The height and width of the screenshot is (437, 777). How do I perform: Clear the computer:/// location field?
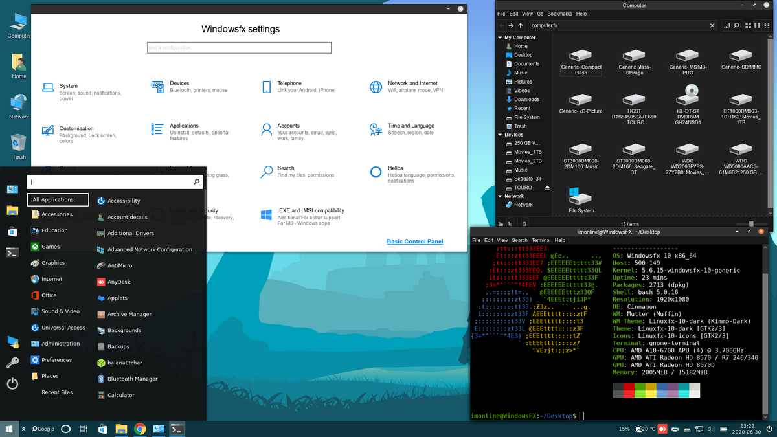point(712,25)
